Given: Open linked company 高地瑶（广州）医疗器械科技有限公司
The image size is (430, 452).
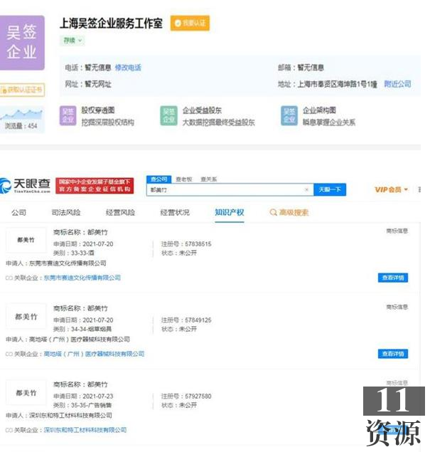Looking at the screenshot, I should click(94, 354).
